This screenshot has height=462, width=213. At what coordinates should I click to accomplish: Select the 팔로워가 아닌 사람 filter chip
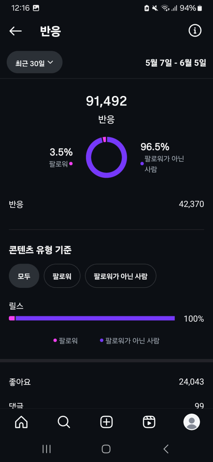[x=120, y=276]
